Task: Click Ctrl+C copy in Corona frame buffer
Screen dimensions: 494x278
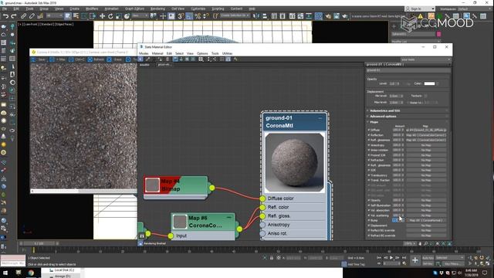Action: (x=77, y=59)
